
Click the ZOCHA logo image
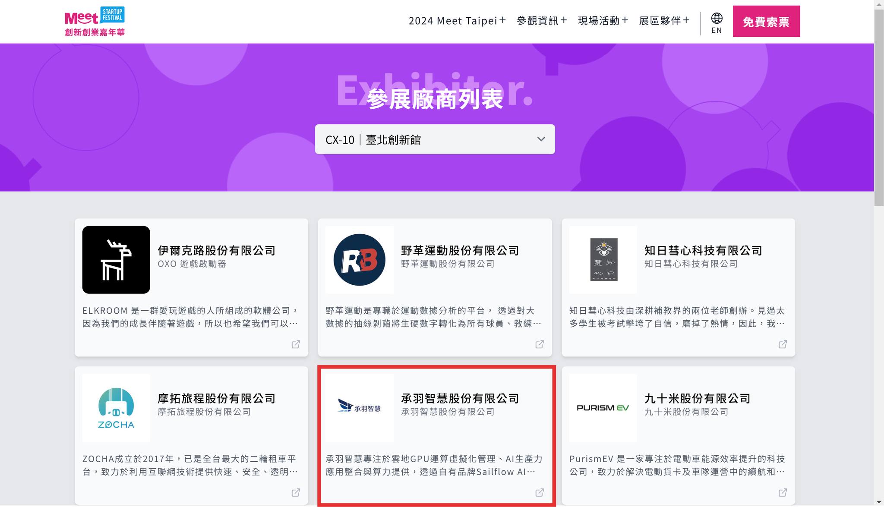tap(116, 408)
